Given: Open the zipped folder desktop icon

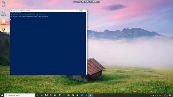Looking at the screenshot, I should pos(3,22).
